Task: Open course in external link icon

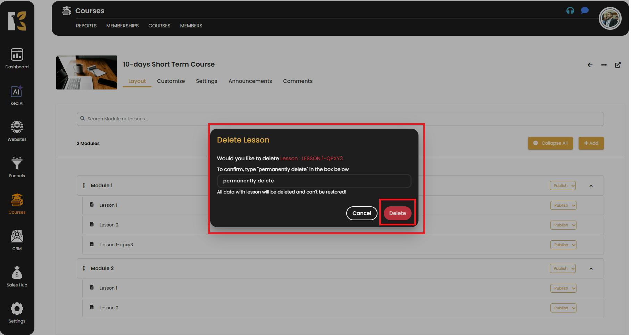Action: pyautogui.click(x=617, y=65)
